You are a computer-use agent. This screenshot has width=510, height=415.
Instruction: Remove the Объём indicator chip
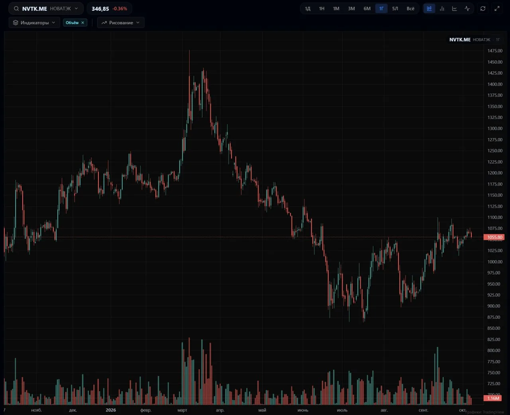(82, 23)
